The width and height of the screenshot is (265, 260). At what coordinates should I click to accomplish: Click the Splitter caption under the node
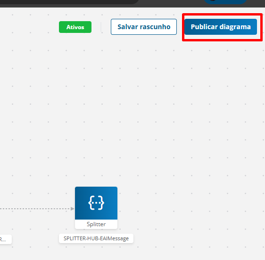(x=96, y=224)
